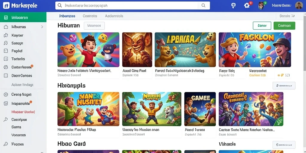Select the Cvene Nogan sidebar icon
This screenshot has height=153, width=306.
point(6,94)
